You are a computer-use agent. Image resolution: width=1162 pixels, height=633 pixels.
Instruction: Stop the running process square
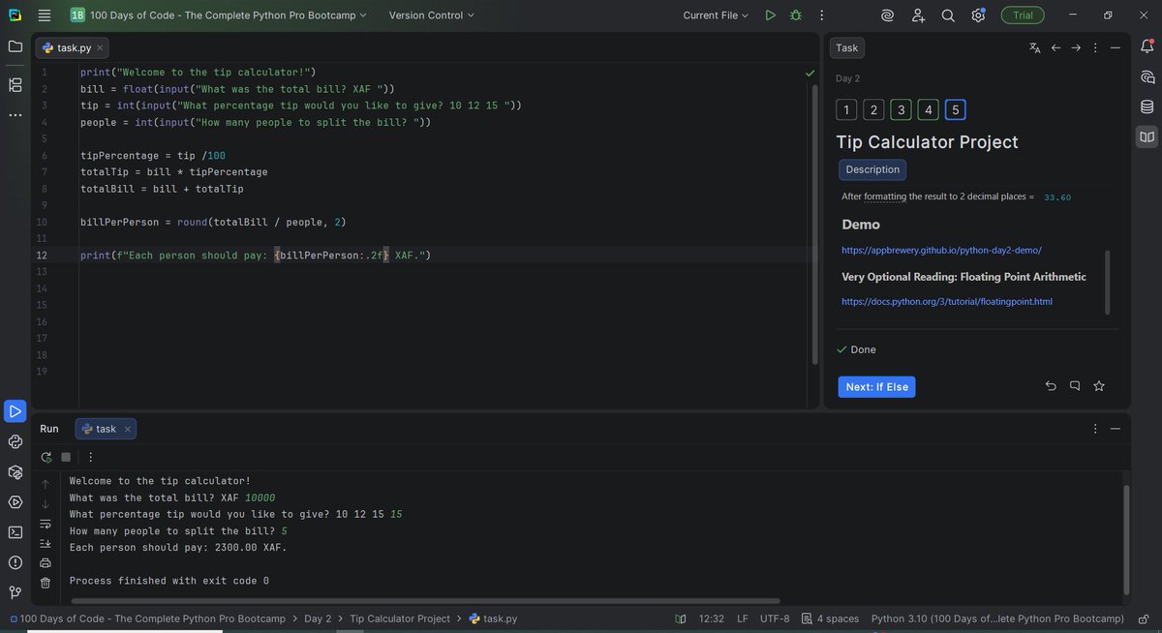click(66, 457)
